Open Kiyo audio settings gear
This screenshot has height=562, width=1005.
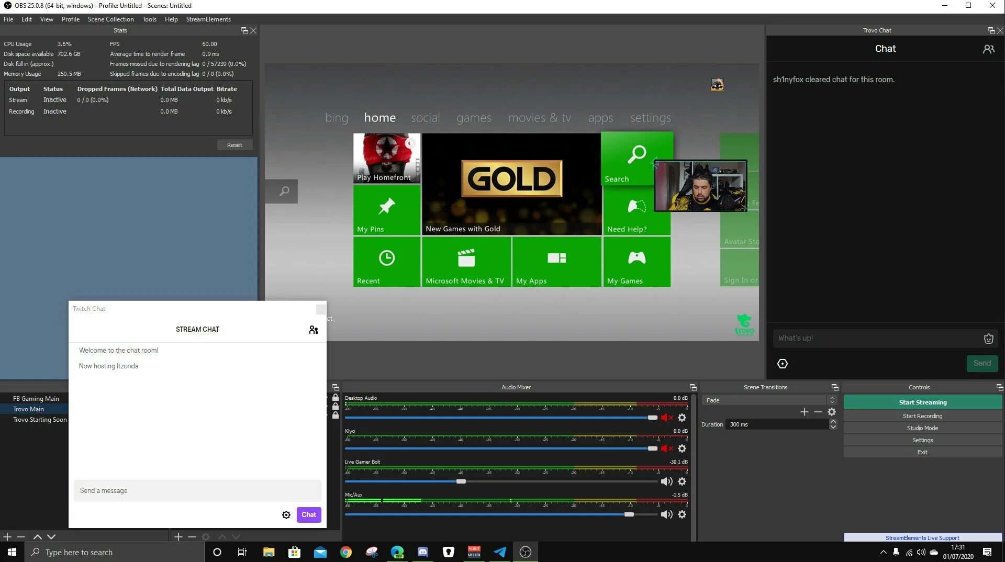[682, 448]
